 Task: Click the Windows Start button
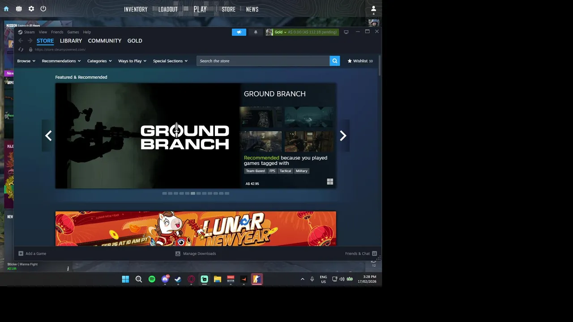point(125,279)
